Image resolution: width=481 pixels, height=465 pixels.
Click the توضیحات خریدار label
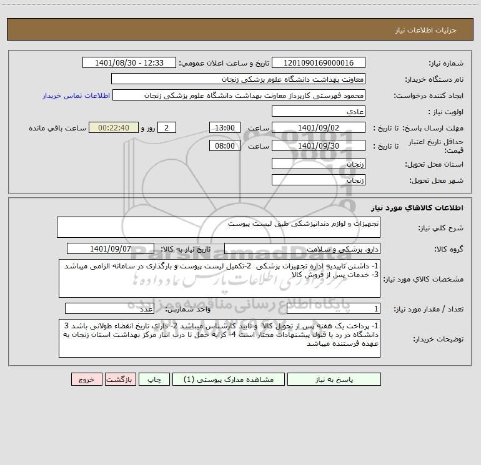point(438,339)
